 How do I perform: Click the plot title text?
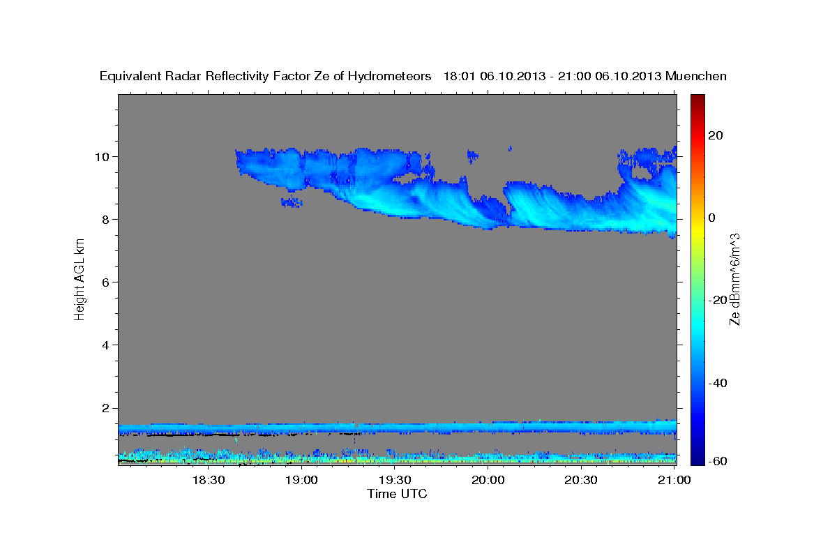(414, 76)
